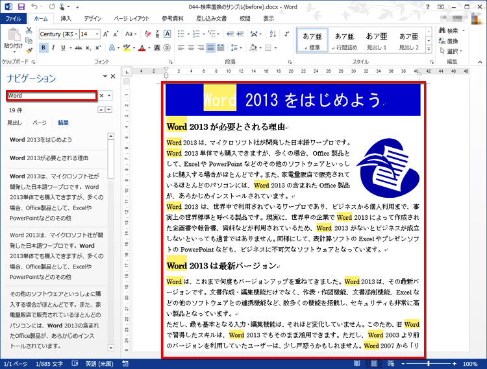Open the font size 14 dropdown
The width and height of the screenshot is (487, 369).
pos(97,34)
